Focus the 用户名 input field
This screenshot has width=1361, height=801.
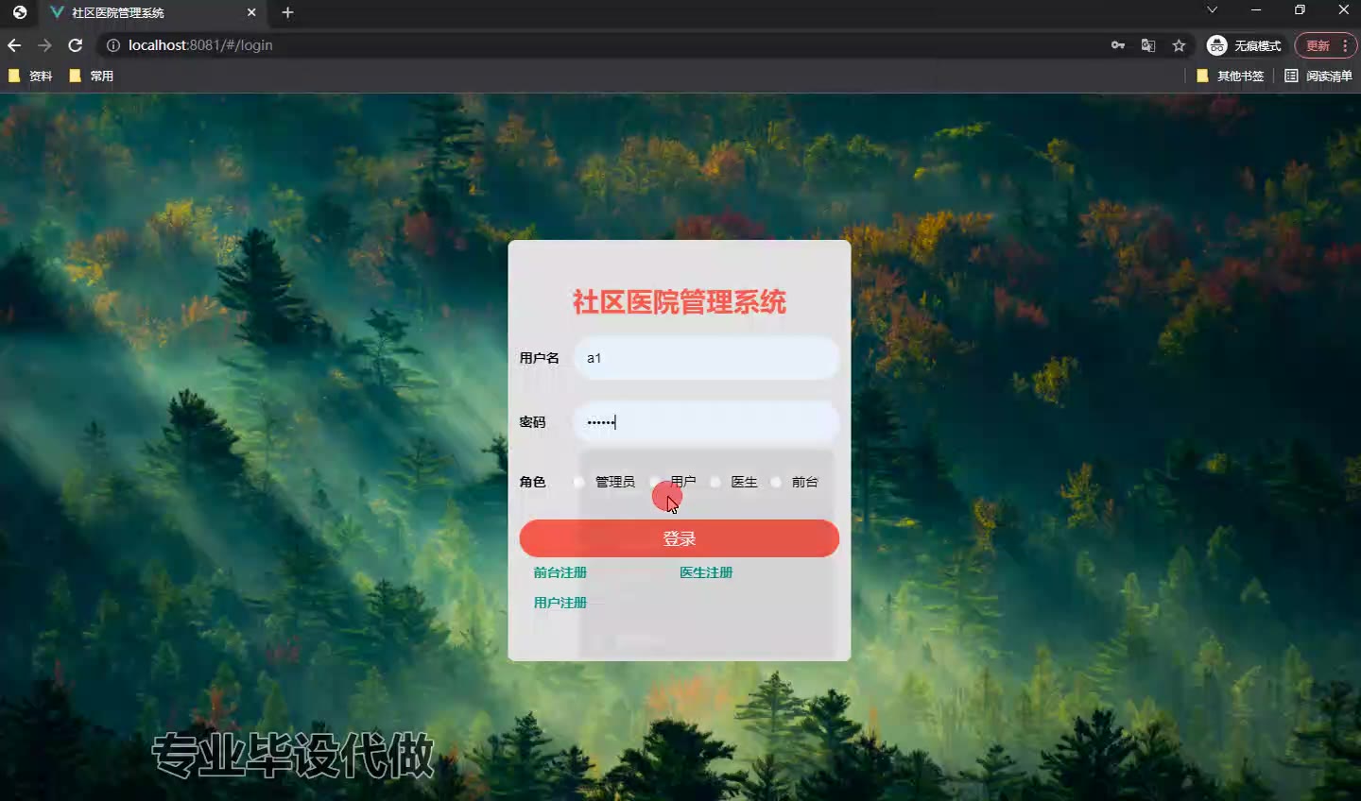point(706,358)
